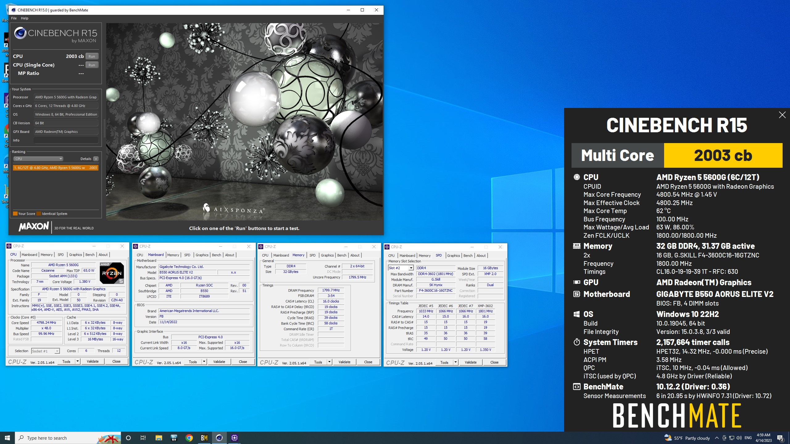790x444 pixels.
Task: Click the Memory module icon in BenchMate panel
Action: [x=576, y=246]
